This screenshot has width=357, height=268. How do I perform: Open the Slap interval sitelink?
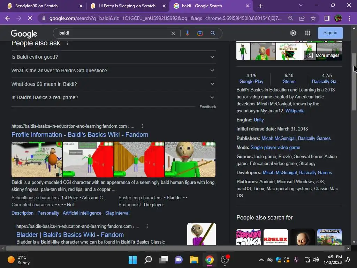pyautogui.click(x=117, y=213)
